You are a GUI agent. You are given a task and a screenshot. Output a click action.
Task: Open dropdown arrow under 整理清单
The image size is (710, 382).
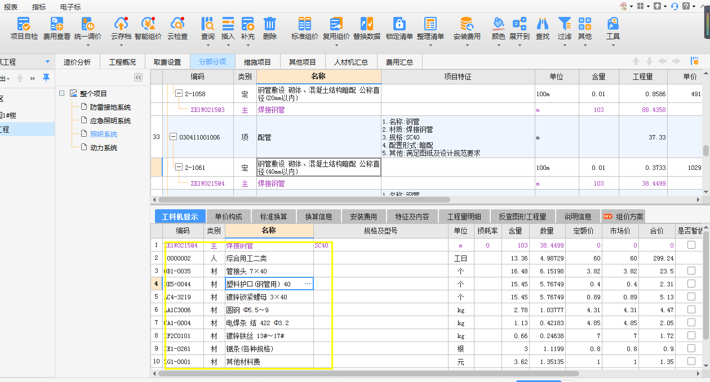[431, 46]
